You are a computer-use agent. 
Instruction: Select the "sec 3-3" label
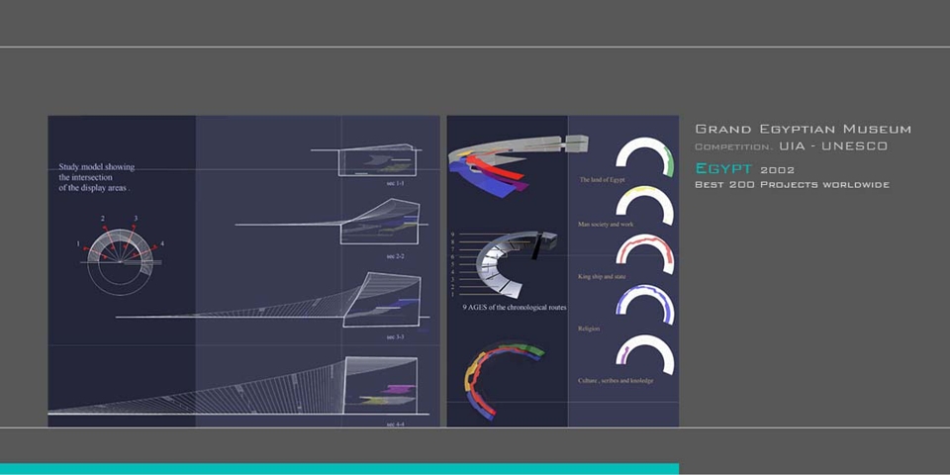395,336
